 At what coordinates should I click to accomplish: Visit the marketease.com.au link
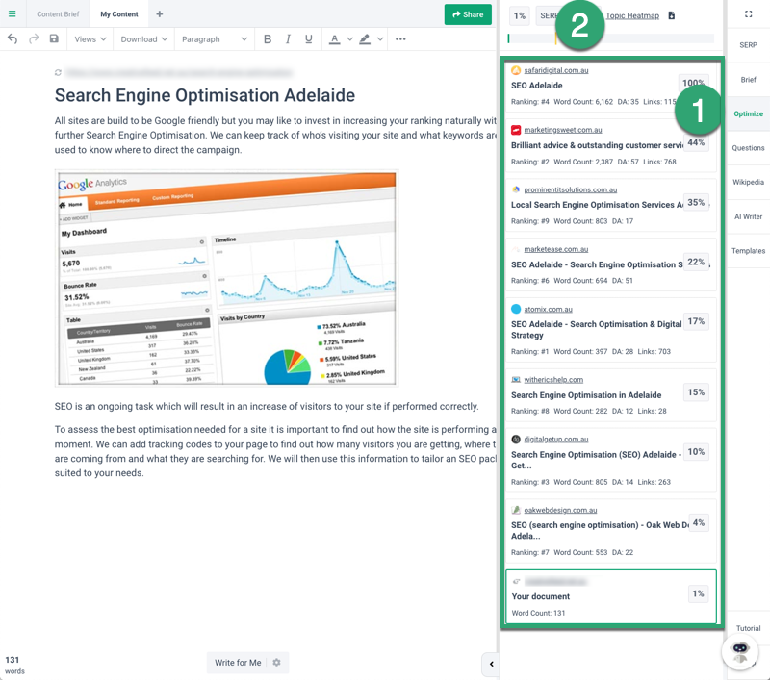tap(556, 249)
